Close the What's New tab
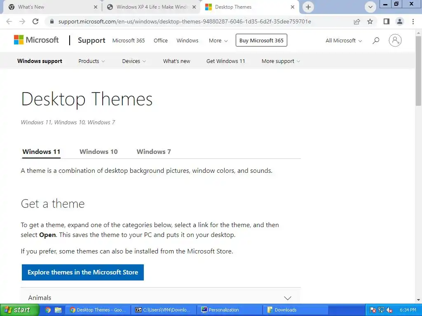The width and height of the screenshot is (422, 316). click(96, 7)
